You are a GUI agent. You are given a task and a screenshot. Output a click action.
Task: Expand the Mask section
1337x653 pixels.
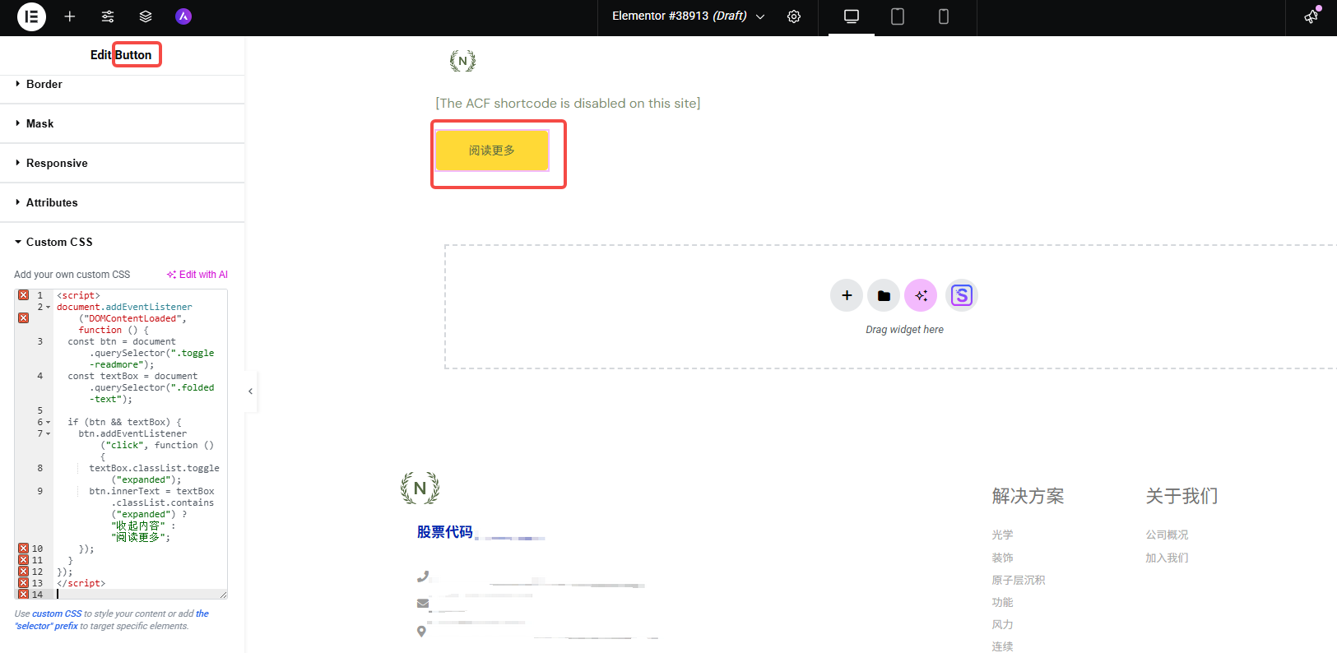39,123
